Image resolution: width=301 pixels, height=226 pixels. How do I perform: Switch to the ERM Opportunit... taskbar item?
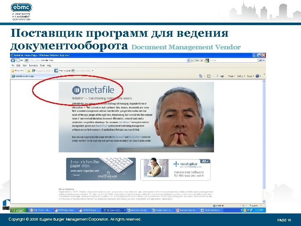coord(64,210)
